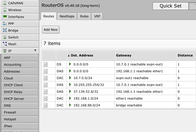
Task: Remove the 192.168.88.0/24 route
Action: 45,105
